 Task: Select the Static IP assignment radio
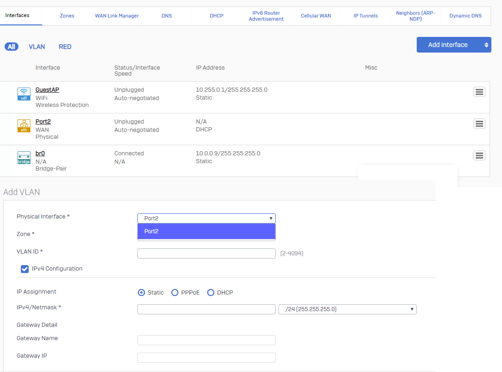coord(142,293)
